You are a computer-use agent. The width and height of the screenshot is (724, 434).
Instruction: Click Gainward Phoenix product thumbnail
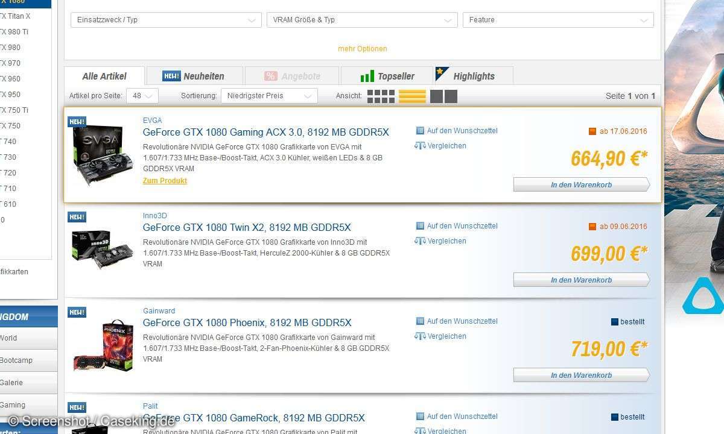click(x=103, y=345)
